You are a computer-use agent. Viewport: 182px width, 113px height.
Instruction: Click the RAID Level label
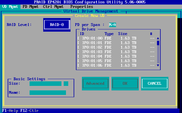coord(19,25)
